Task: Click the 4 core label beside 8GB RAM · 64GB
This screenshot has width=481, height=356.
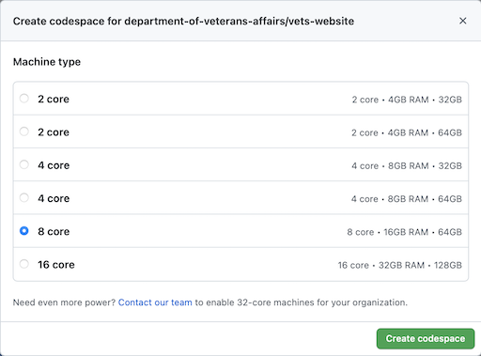Action: (54, 198)
